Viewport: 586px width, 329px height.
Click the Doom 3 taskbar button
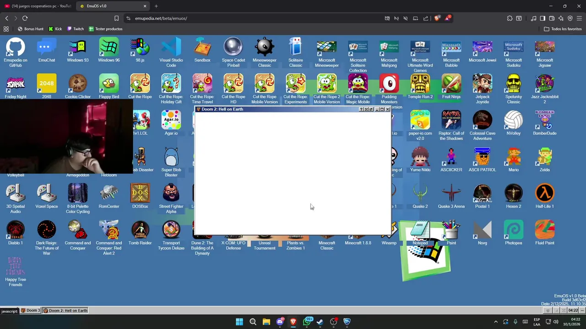[x=31, y=311]
